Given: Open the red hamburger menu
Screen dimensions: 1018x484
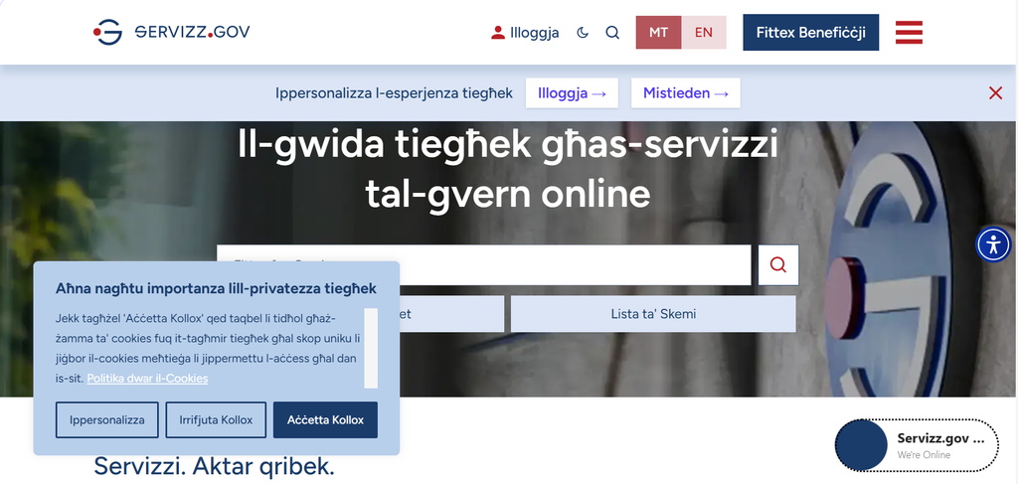Looking at the screenshot, I should [909, 33].
